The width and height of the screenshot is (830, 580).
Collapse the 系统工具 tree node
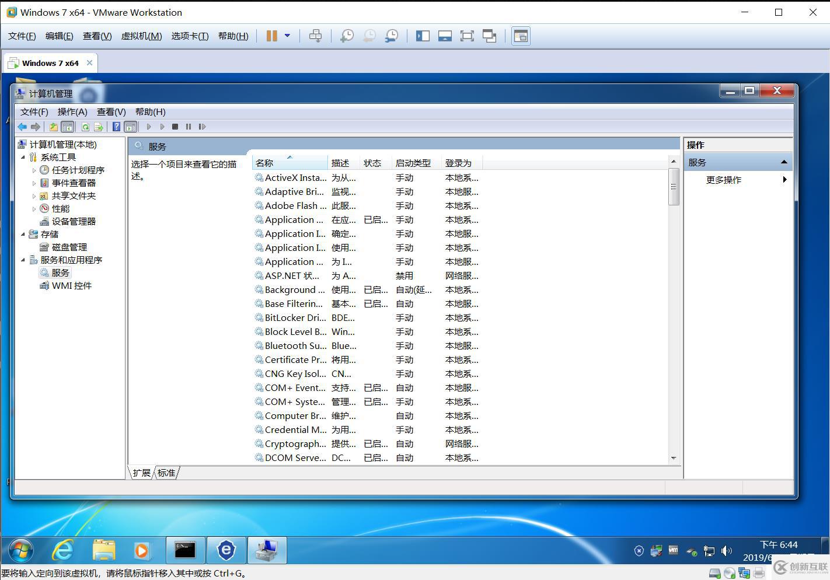click(23, 158)
